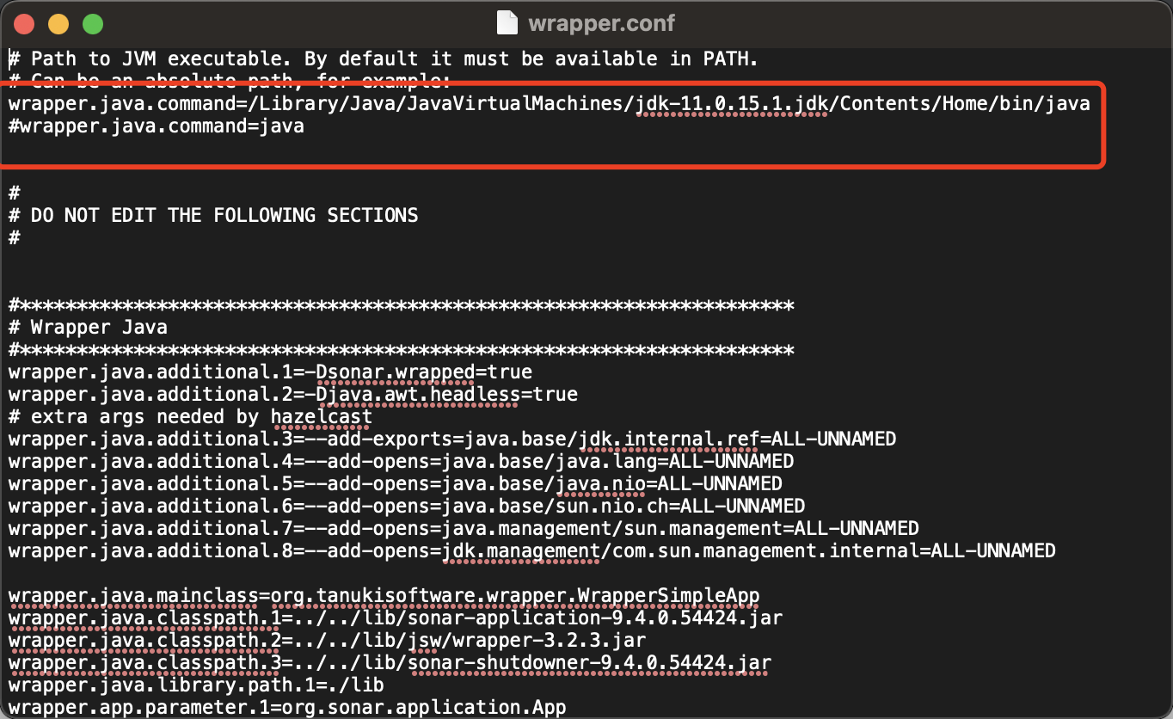
Task: Click the second asterisk separator line below Wrapper Java
Action: pos(401,350)
